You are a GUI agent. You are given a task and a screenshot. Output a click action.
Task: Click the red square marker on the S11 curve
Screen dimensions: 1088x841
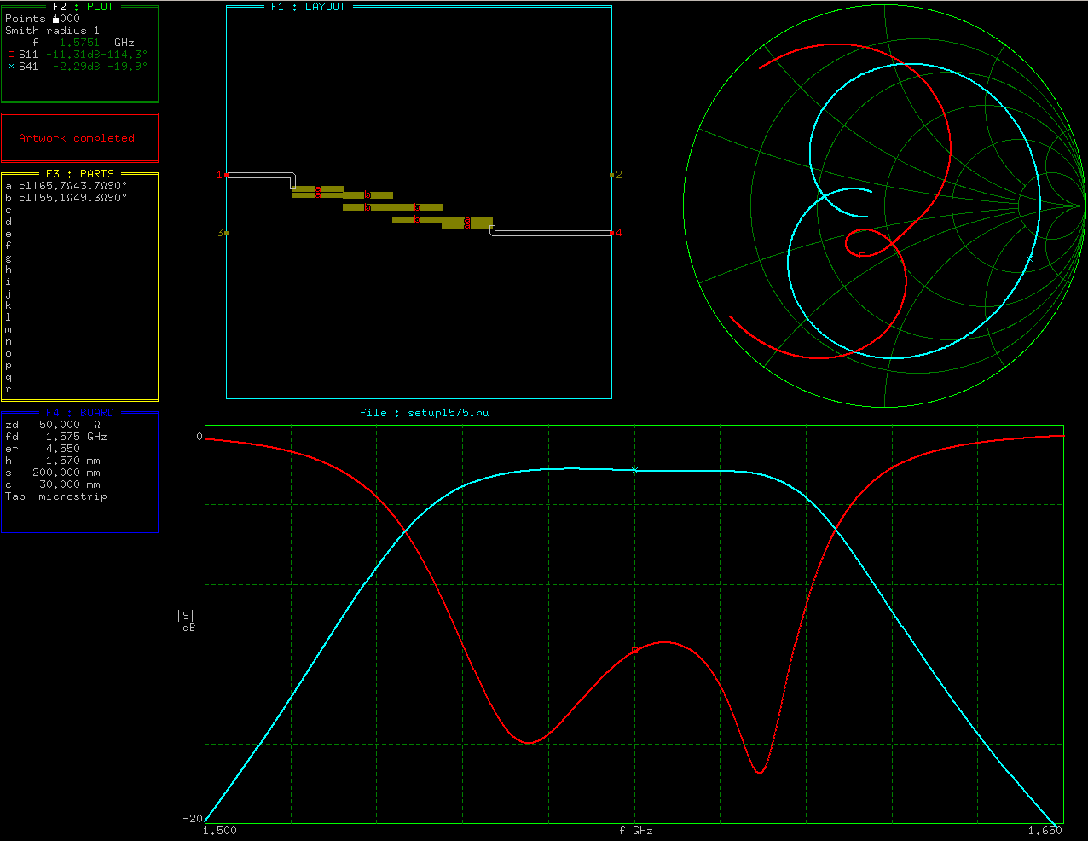coord(634,650)
